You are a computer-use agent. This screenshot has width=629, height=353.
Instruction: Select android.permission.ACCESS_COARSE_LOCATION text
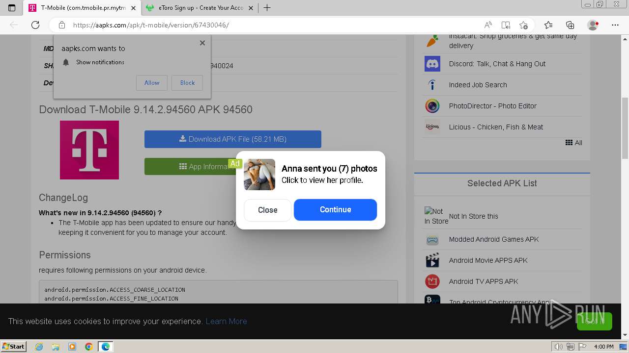tap(114, 290)
